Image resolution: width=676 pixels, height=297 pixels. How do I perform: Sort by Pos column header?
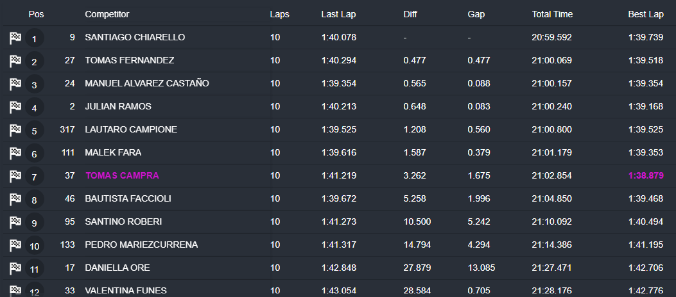tap(36, 14)
